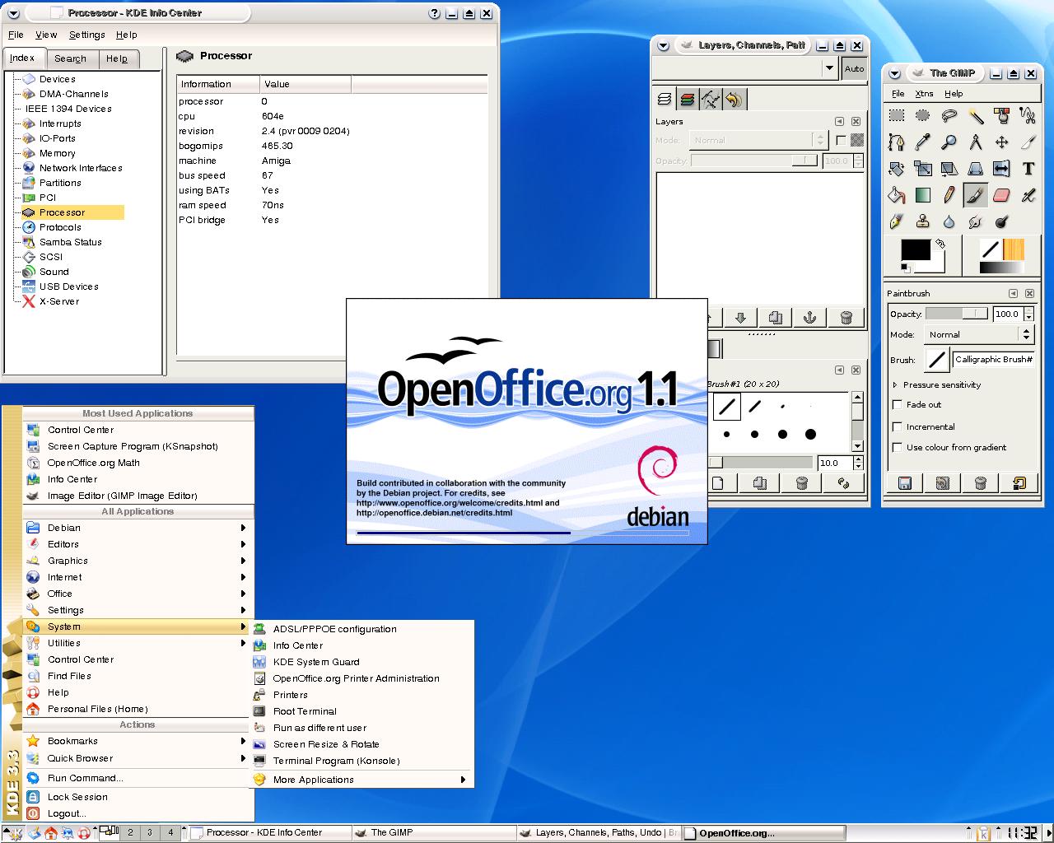
Task: Pick the Pencil tool
Action: 949,194
